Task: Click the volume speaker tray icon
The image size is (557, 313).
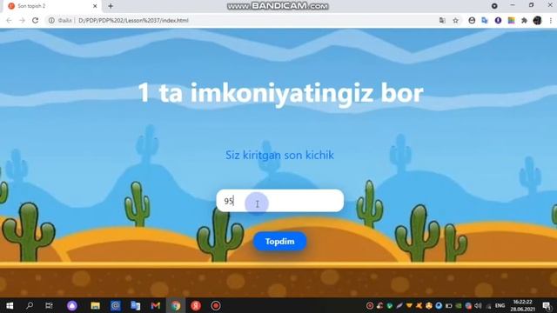Action: pyautogui.click(x=478, y=305)
